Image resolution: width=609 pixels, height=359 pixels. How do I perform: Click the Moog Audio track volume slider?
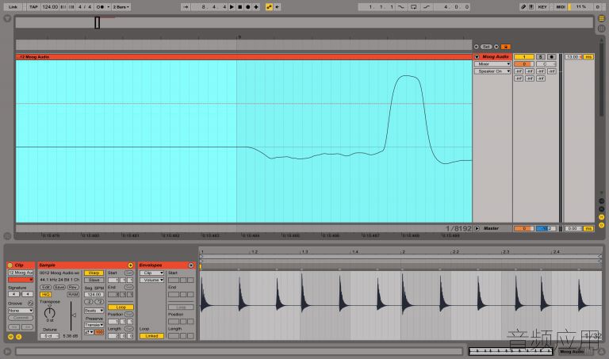coord(524,64)
